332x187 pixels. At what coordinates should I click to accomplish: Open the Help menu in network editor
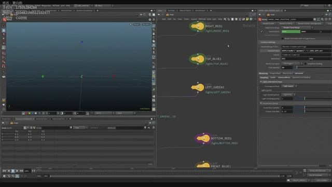tap(220, 19)
